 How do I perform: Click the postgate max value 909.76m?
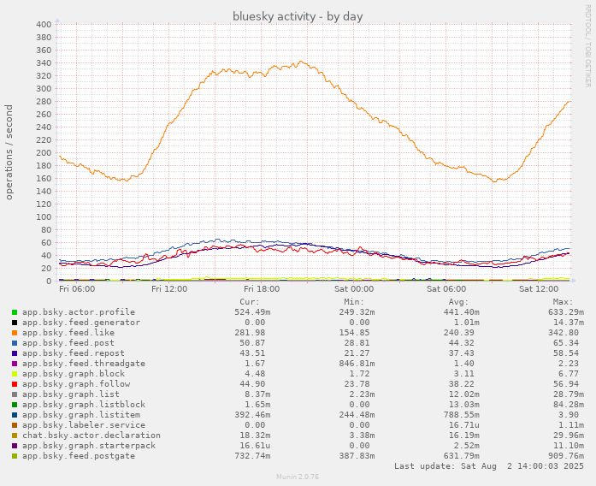coord(566,456)
